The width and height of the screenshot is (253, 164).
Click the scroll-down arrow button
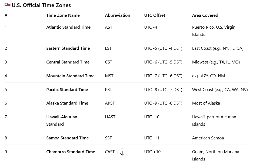click(122, 153)
